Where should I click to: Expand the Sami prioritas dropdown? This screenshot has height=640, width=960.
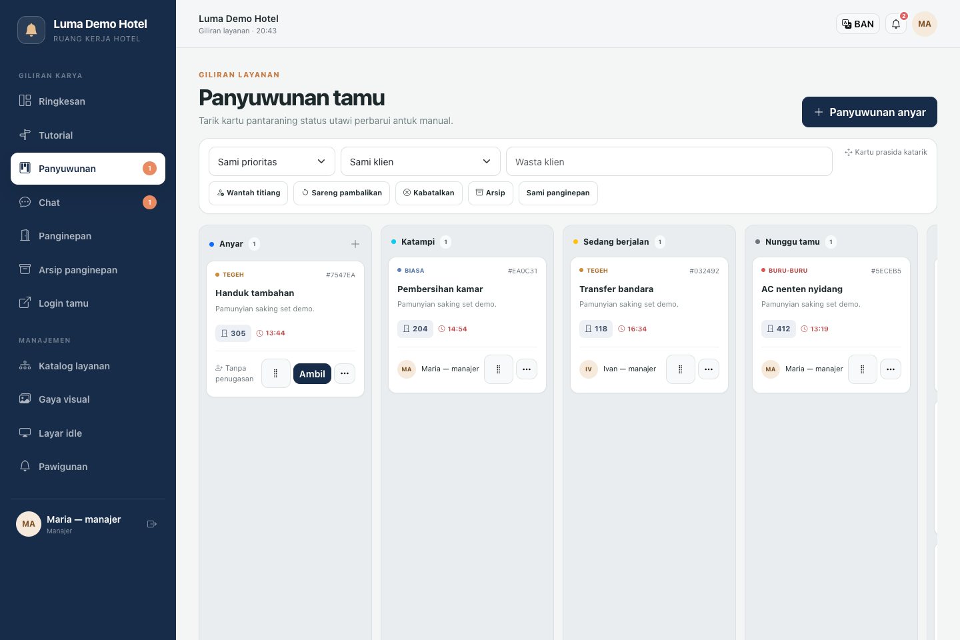271,161
